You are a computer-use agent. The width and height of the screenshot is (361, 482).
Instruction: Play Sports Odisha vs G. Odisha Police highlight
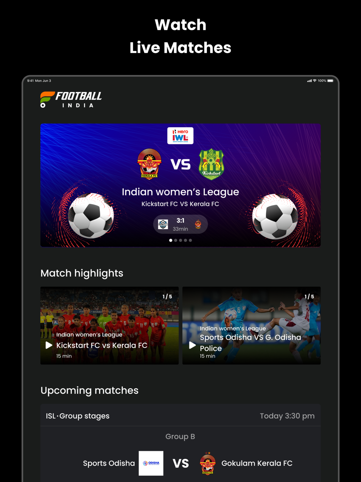(x=193, y=345)
